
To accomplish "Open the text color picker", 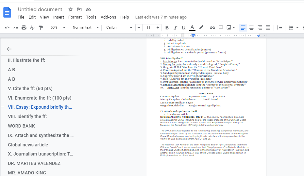I will tap(192, 28).
